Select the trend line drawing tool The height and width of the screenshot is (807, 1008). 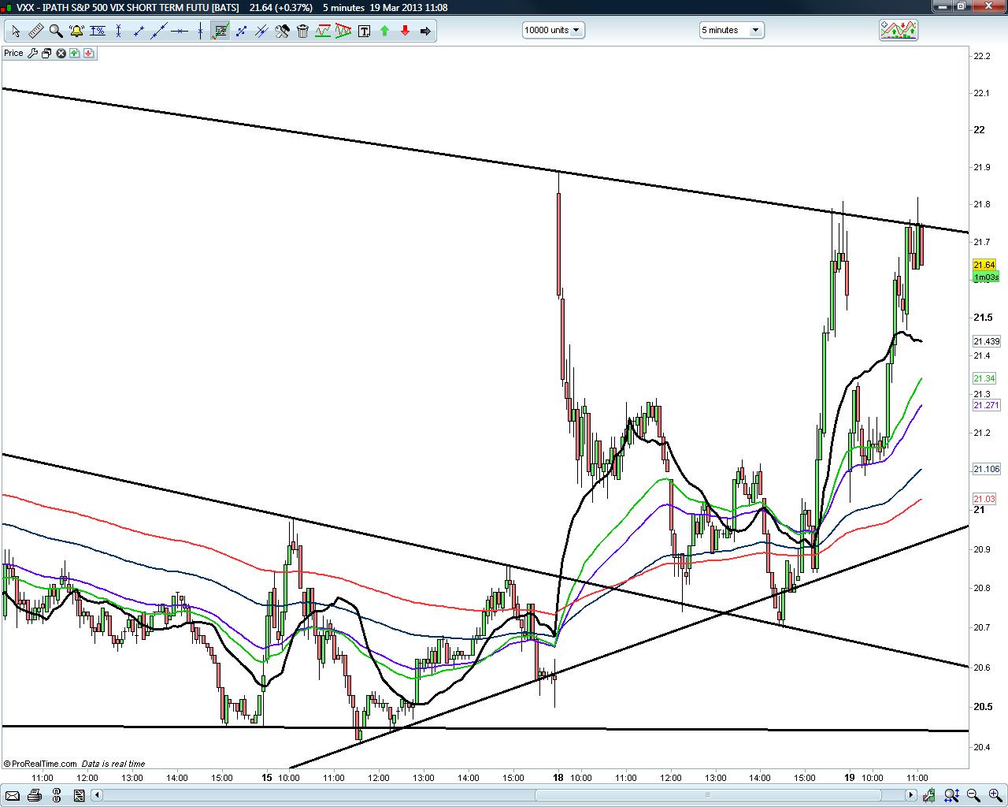click(159, 32)
